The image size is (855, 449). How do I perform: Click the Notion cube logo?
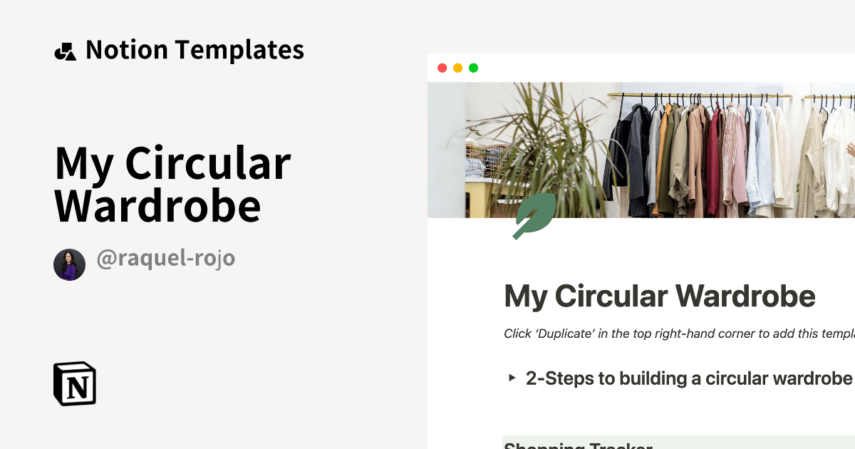[x=75, y=383]
